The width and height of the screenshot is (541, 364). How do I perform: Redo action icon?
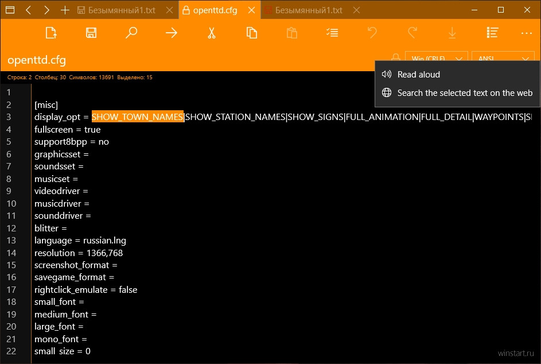click(412, 33)
